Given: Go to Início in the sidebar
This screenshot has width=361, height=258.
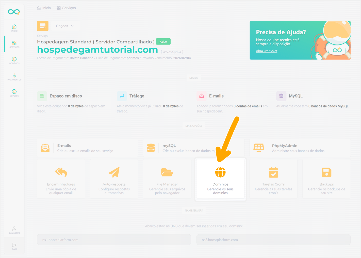Looking at the screenshot, I should (x=14, y=28).
